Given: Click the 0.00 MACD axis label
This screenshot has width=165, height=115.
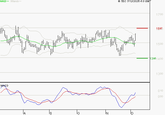Looking at the screenshot, I should [161, 96].
